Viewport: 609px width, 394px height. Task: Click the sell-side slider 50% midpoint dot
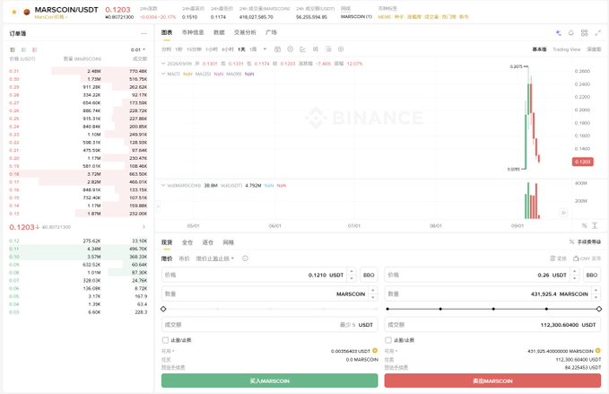point(493,309)
